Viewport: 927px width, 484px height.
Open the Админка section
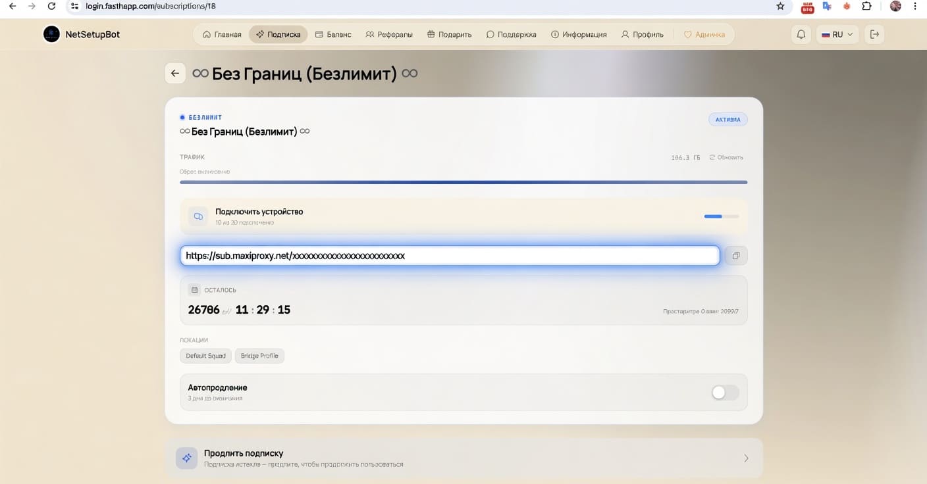click(x=704, y=34)
